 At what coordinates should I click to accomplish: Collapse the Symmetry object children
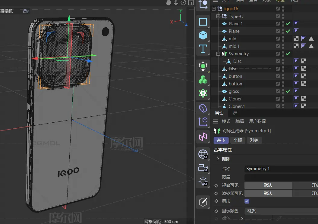pyautogui.click(x=218, y=54)
